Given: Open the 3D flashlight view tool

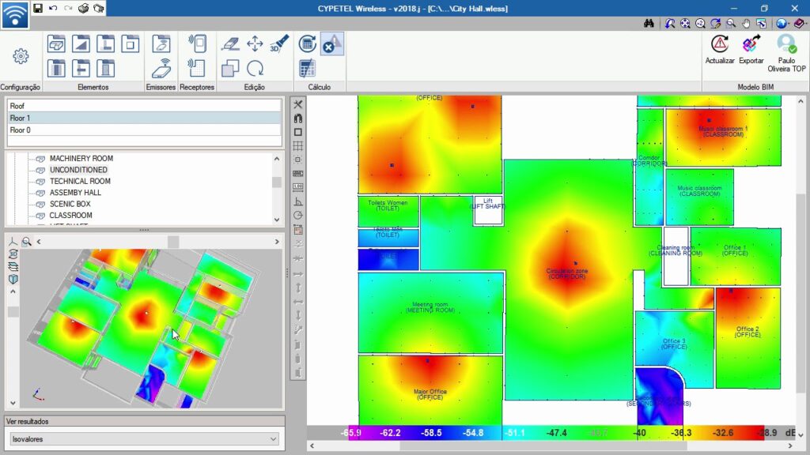Looking at the screenshot, I should (x=278, y=43).
